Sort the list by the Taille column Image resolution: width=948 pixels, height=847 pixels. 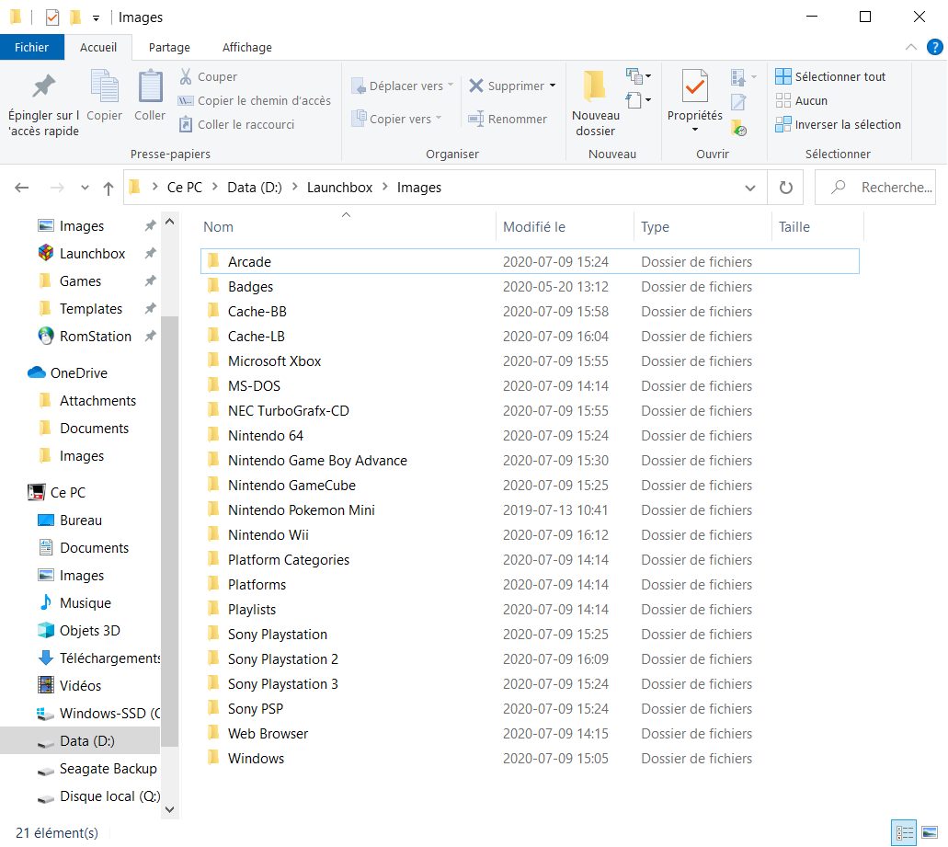tap(818, 227)
